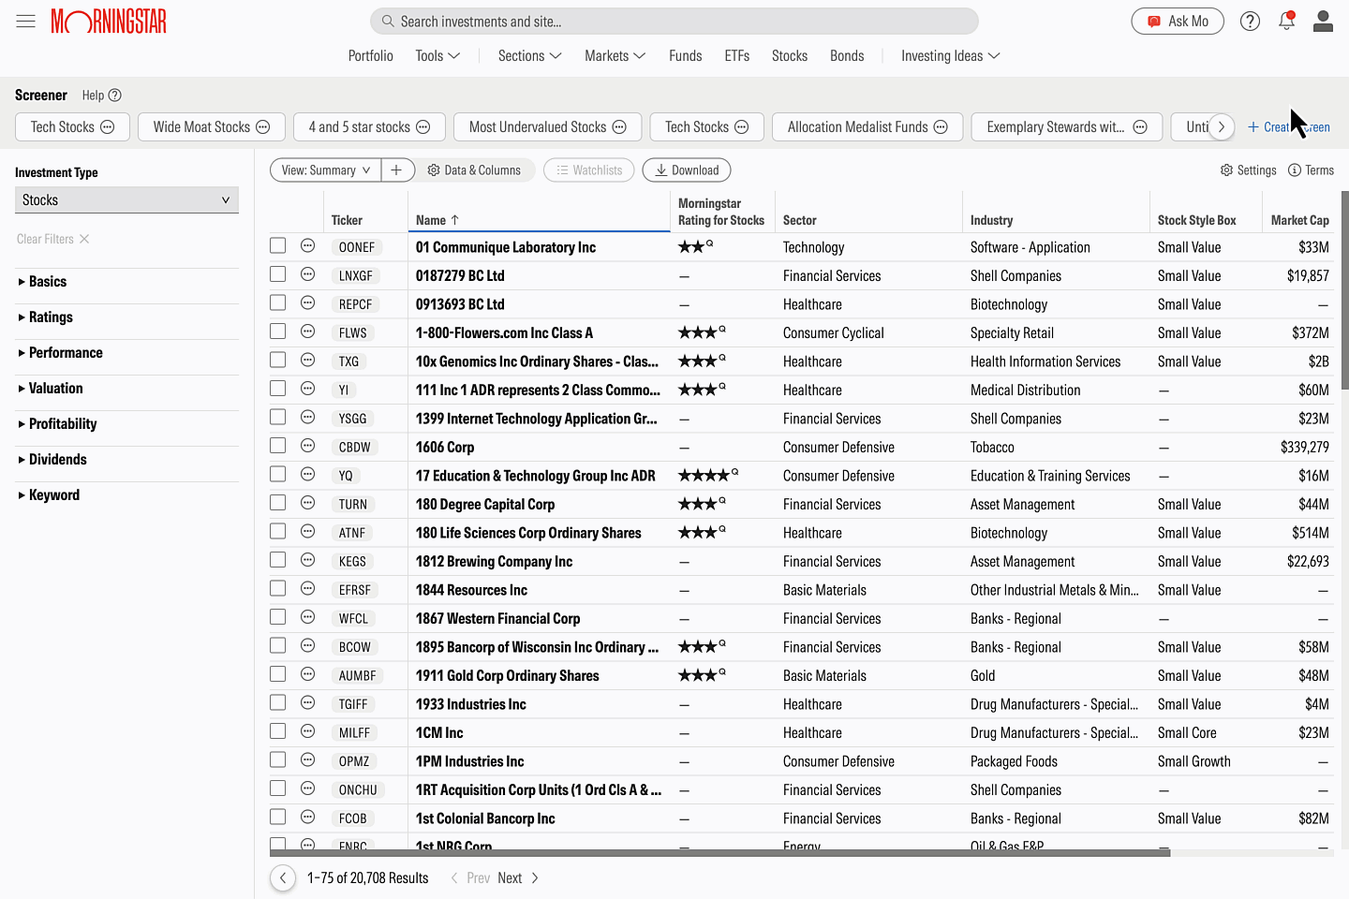Viewport: 1349px width, 899px height.
Task: Go to the Next results page
Action: click(x=518, y=878)
